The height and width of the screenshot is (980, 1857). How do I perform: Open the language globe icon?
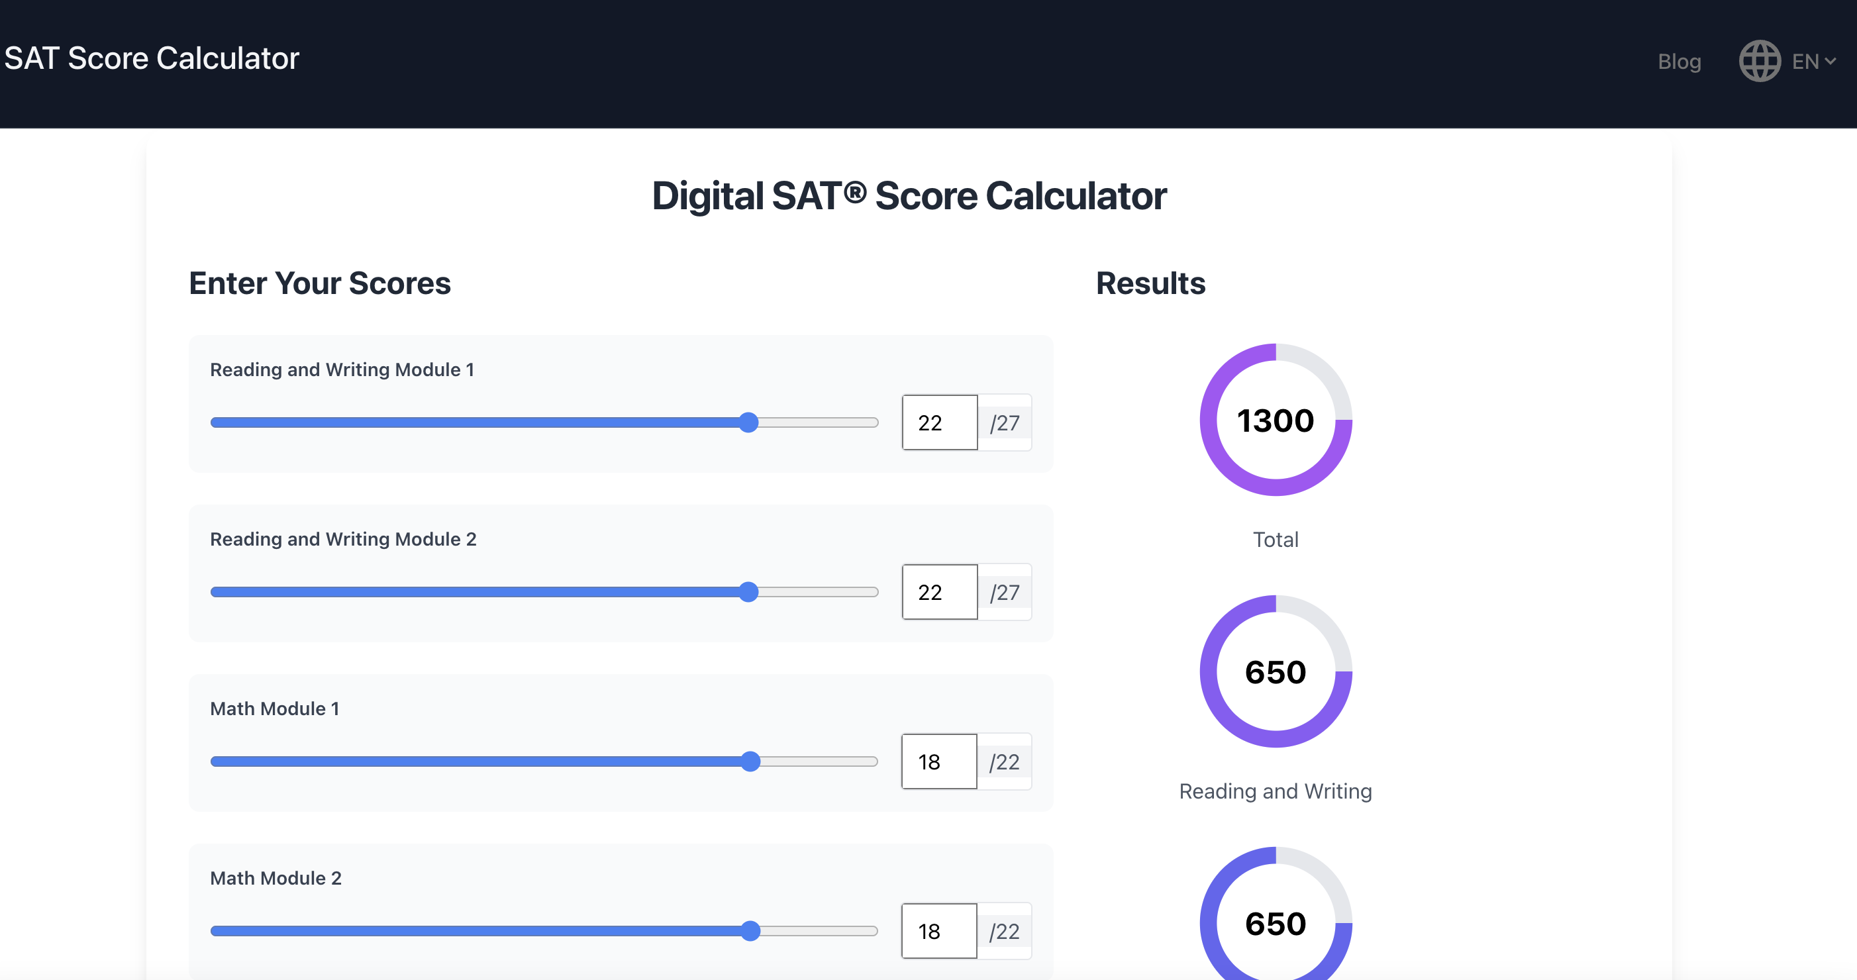1759,60
